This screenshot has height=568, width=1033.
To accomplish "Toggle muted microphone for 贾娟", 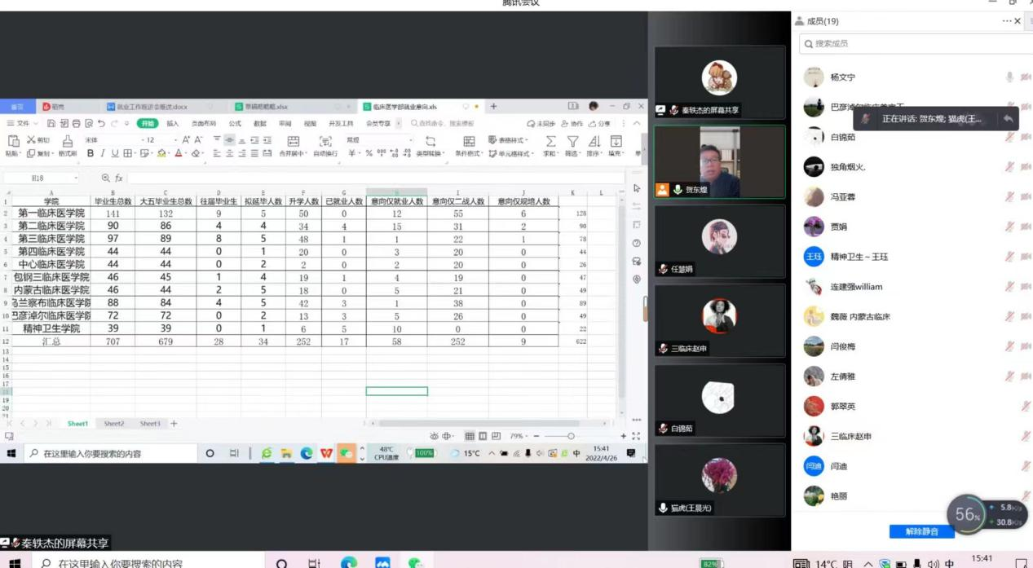I will click(1009, 227).
